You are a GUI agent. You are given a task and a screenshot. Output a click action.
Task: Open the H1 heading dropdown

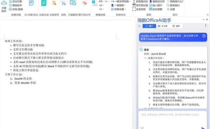click(101, 1)
